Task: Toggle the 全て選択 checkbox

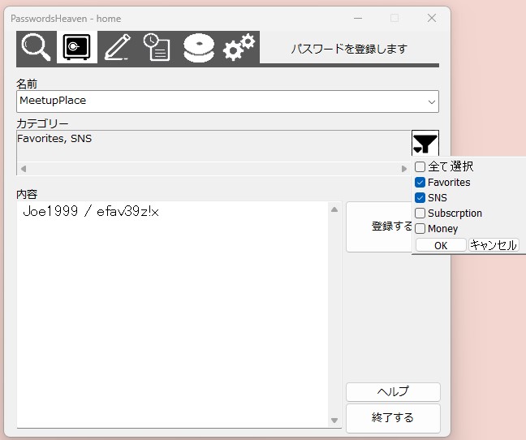Action: (420, 166)
